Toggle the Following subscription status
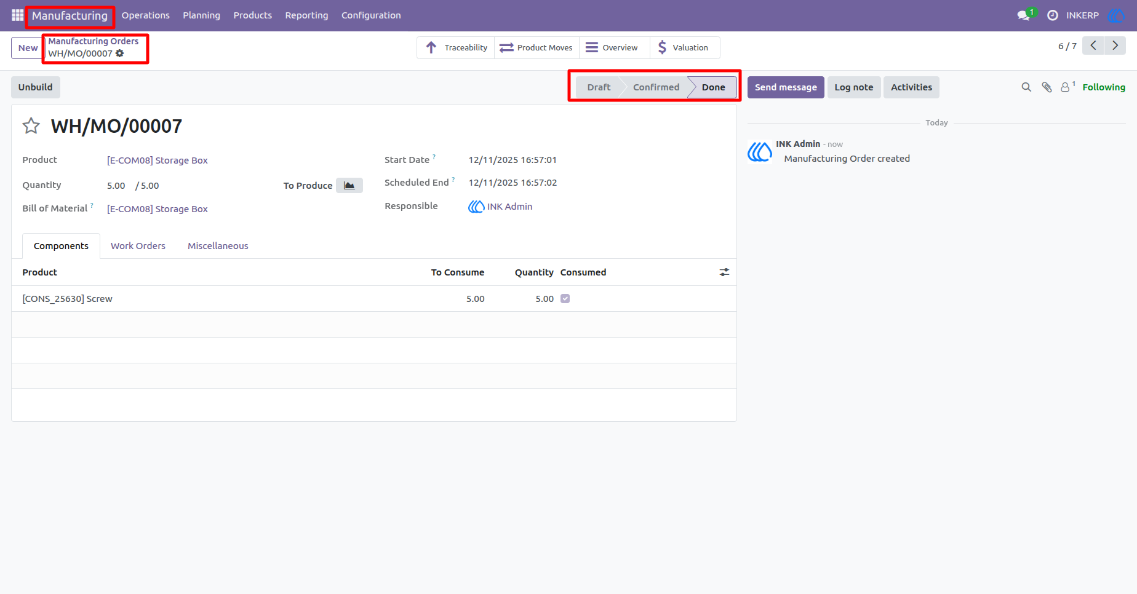Viewport: 1137px width, 594px height. [x=1104, y=87]
